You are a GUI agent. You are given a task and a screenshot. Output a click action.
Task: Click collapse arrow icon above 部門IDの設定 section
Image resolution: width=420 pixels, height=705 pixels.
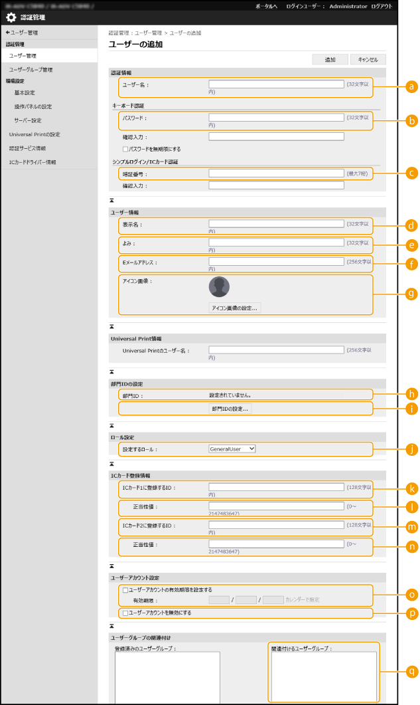tap(112, 371)
